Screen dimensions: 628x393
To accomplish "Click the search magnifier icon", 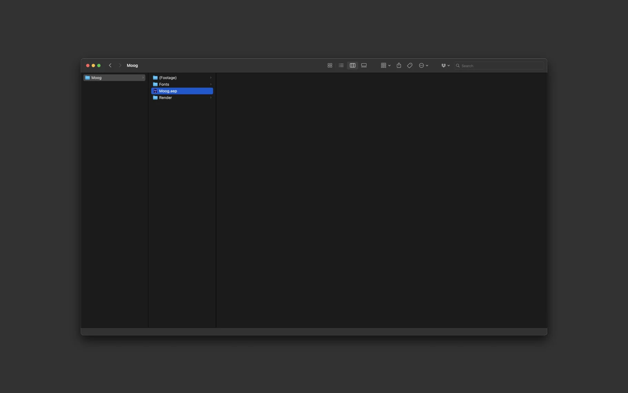I will (458, 65).
